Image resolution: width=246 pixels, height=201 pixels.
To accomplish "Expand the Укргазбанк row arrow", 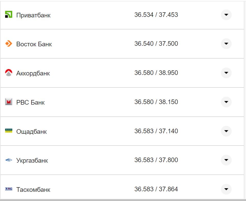I will tap(226, 160).
